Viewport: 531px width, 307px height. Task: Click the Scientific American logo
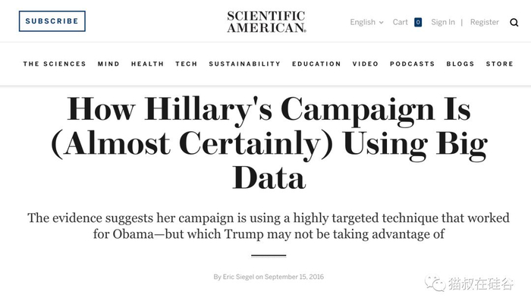(x=266, y=21)
